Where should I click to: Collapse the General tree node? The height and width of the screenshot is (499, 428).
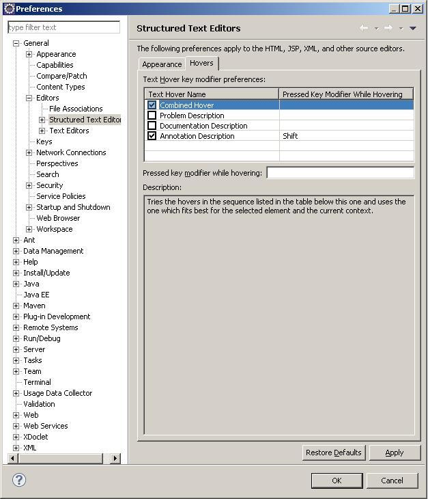(x=16, y=43)
